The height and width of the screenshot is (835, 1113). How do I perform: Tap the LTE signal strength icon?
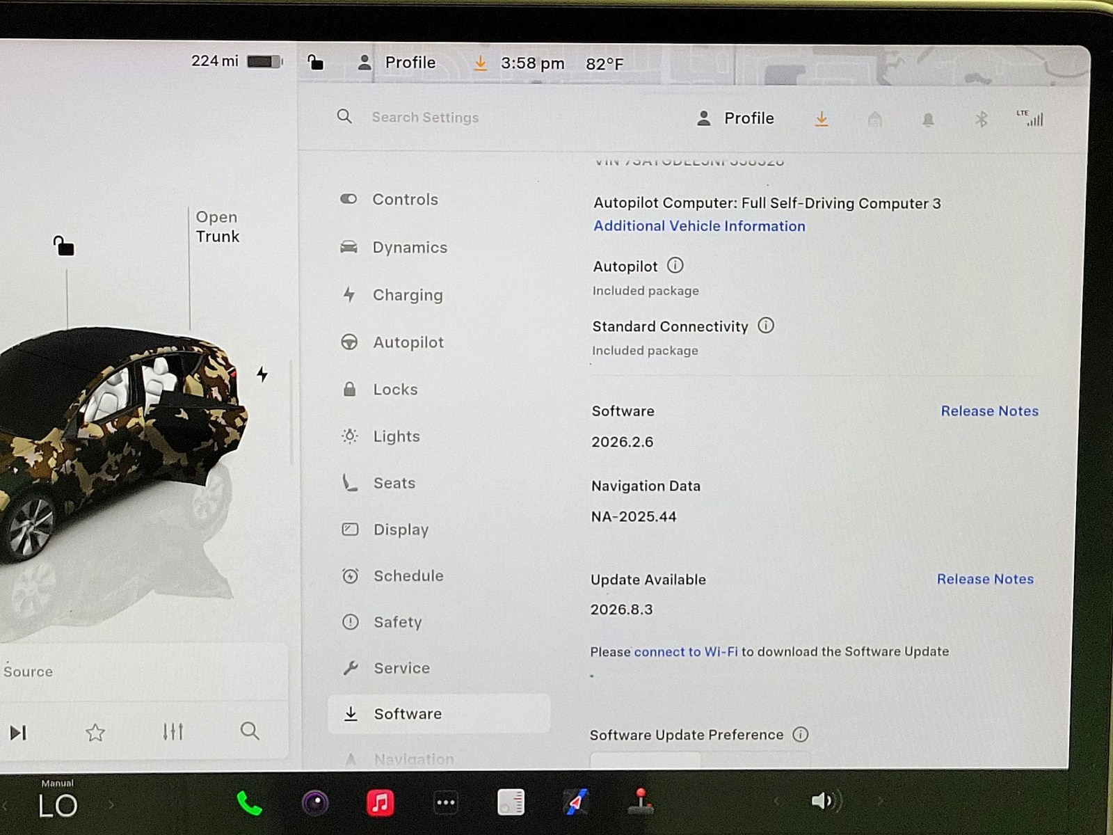point(1030,118)
